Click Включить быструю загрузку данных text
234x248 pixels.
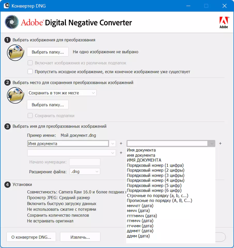tap(62, 204)
